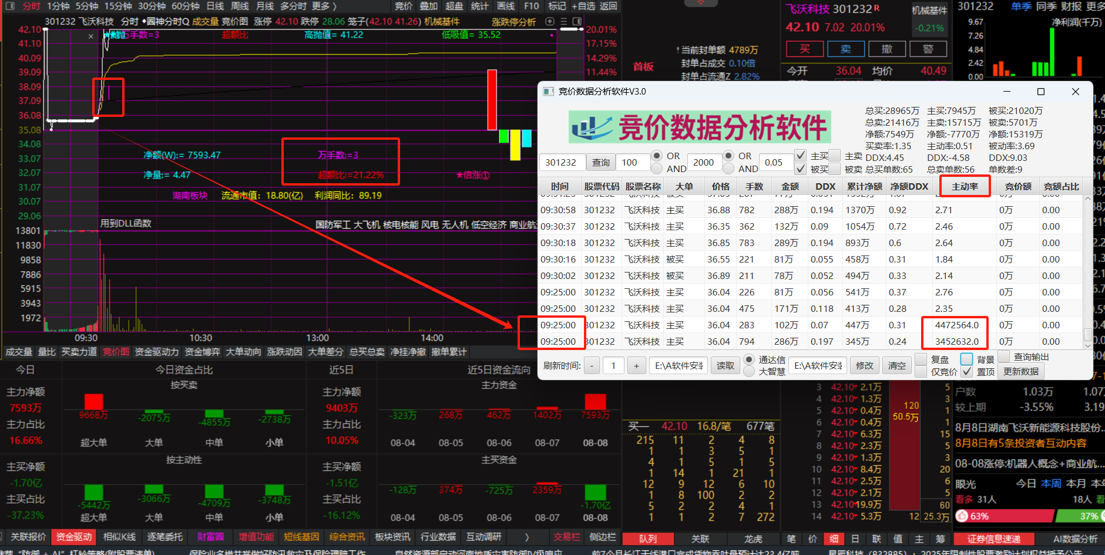
Task: Select first AND radio button
Action: (x=657, y=169)
